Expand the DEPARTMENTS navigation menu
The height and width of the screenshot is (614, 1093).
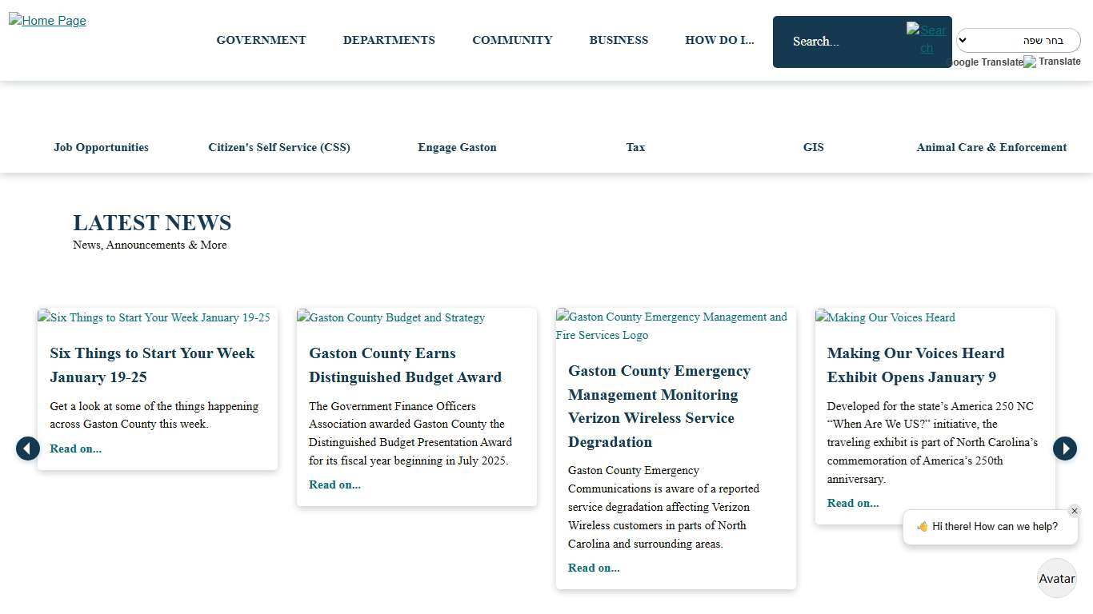[x=389, y=40]
